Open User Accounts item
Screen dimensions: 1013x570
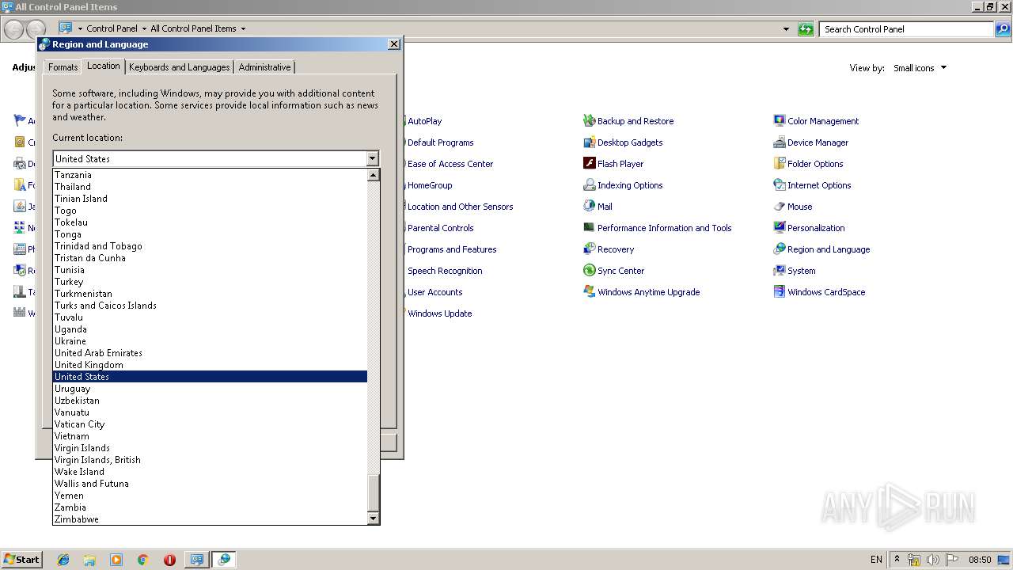pyautogui.click(x=434, y=292)
